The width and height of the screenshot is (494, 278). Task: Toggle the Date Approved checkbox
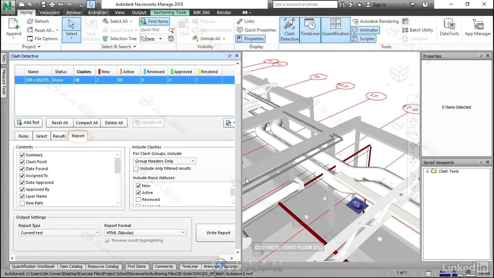(x=22, y=183)
